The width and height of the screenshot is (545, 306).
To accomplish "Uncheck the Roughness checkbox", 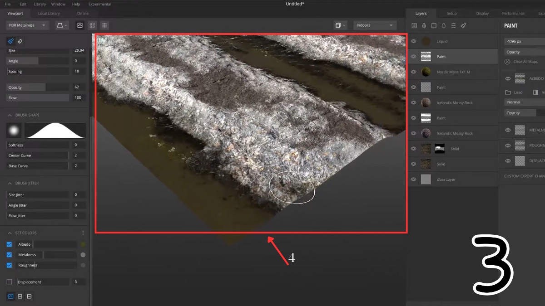I will pyautogui.click(x=9, y=265).
